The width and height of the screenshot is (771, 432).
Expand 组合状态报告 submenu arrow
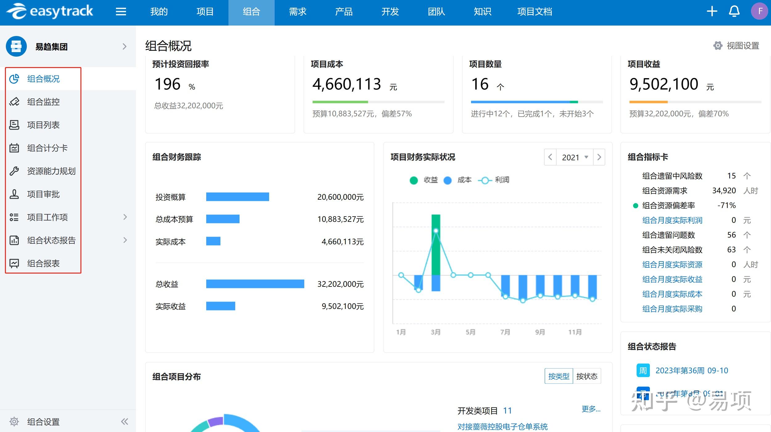[x=125, y=240]
